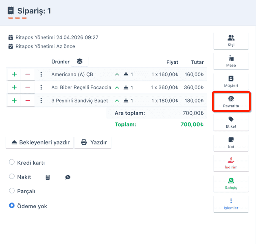The image size is (256, 244).
Task: Open the Müşteri customer card
Action: pos(231,82)
